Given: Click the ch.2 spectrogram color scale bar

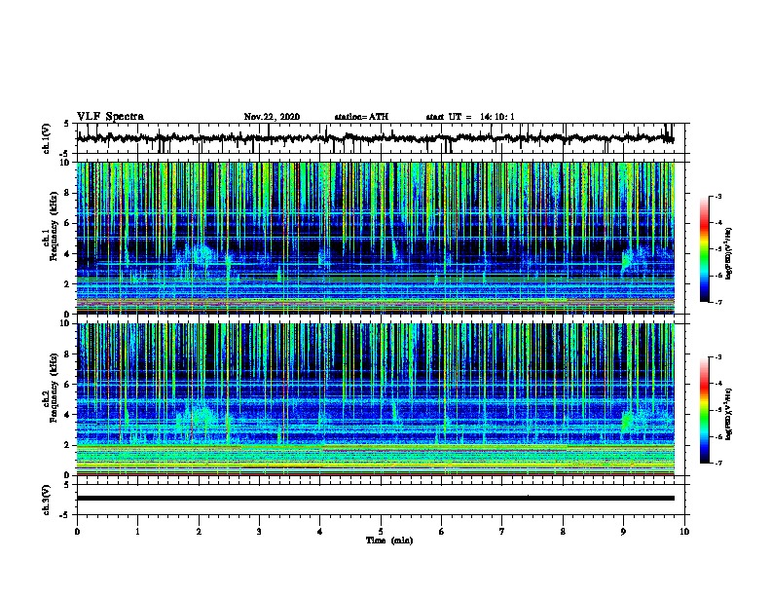Looking at the screenshot, I should click(704, 410).
